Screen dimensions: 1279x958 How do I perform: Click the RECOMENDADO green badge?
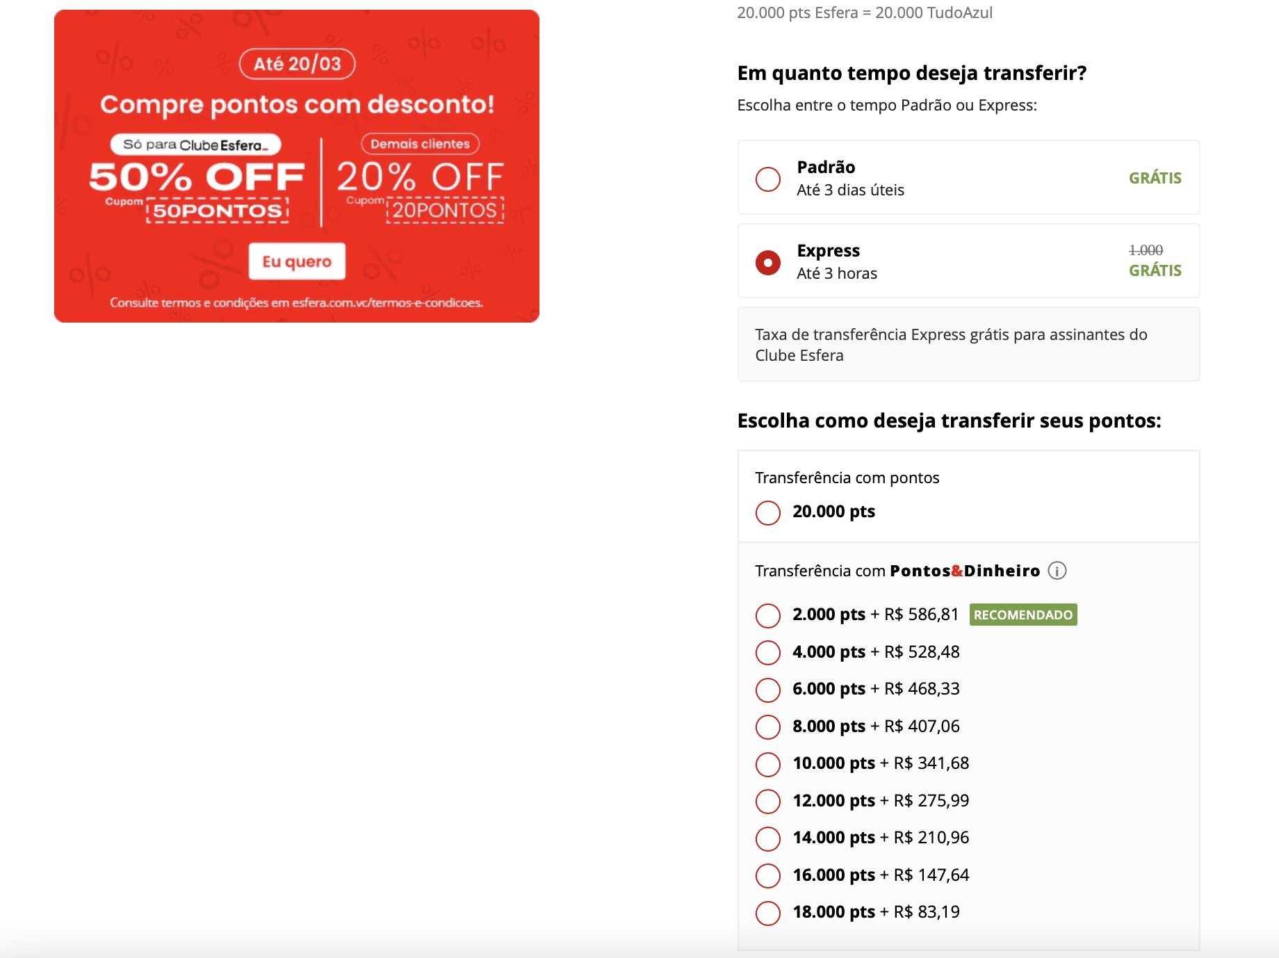click(1023, 615)
